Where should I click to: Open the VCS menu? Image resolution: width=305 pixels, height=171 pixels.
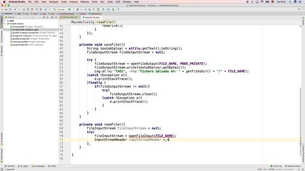[118, 2]
